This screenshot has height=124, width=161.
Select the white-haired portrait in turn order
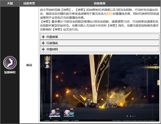47,67
